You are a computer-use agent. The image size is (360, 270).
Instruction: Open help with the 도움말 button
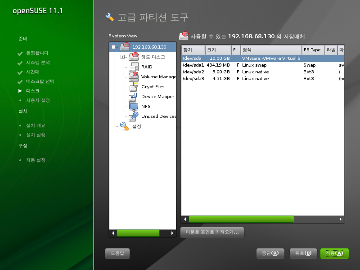pyautogui.click(x=117, y=253)
